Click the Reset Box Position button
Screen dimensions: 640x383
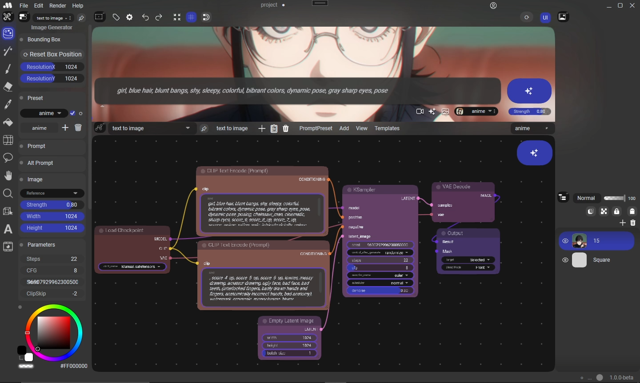pos(52,54)
